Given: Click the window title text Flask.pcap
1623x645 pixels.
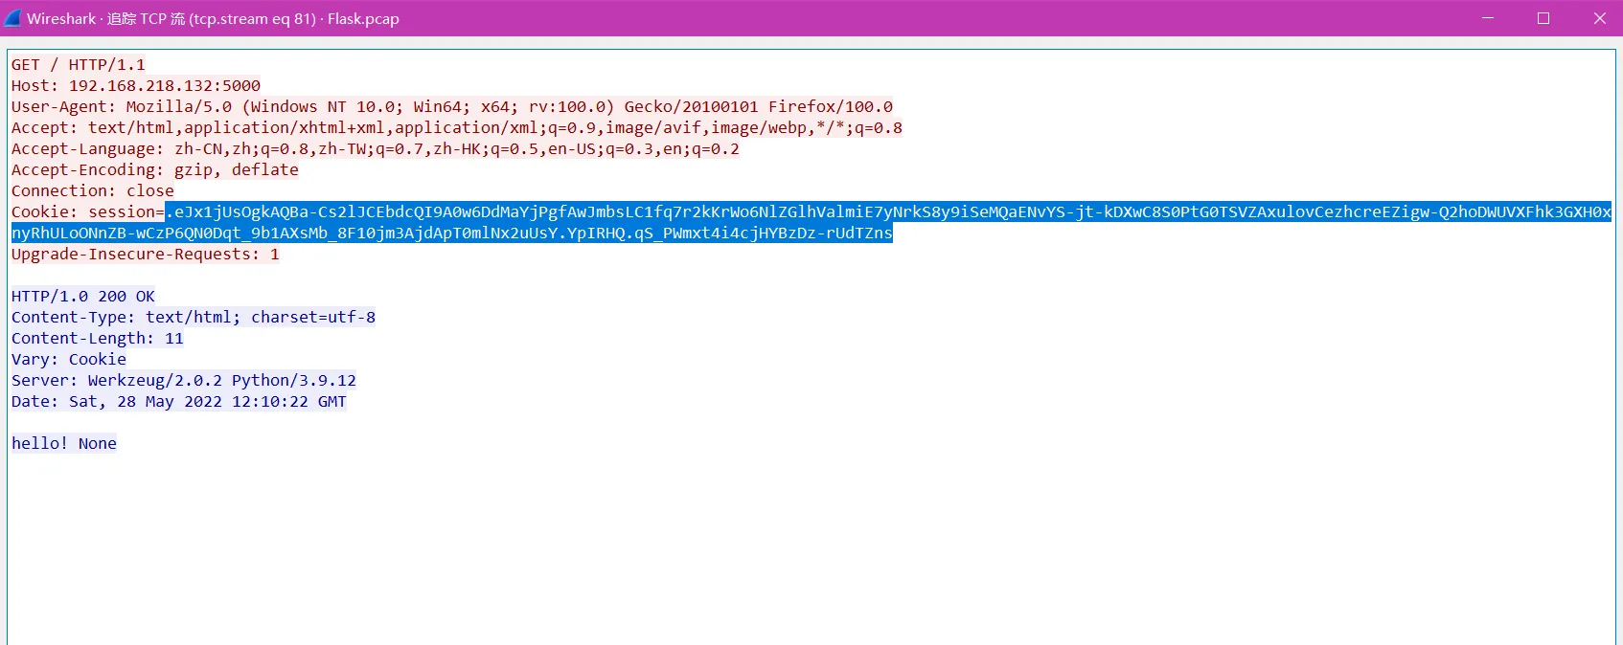Looking at the screenshot, I should pos(363,19).
